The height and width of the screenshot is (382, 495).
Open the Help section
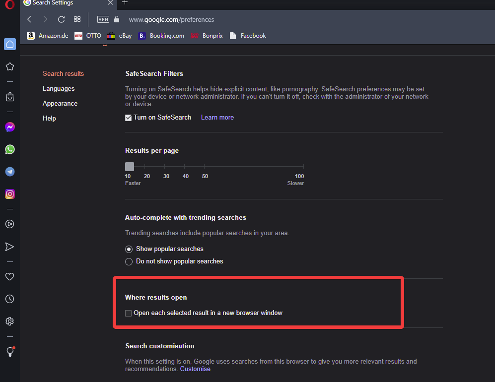[x=49, y=118]
